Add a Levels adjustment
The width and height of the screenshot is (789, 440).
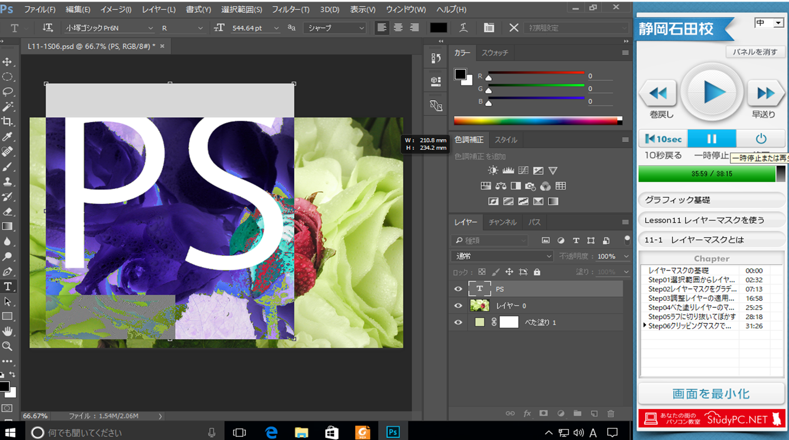(508, 171)
